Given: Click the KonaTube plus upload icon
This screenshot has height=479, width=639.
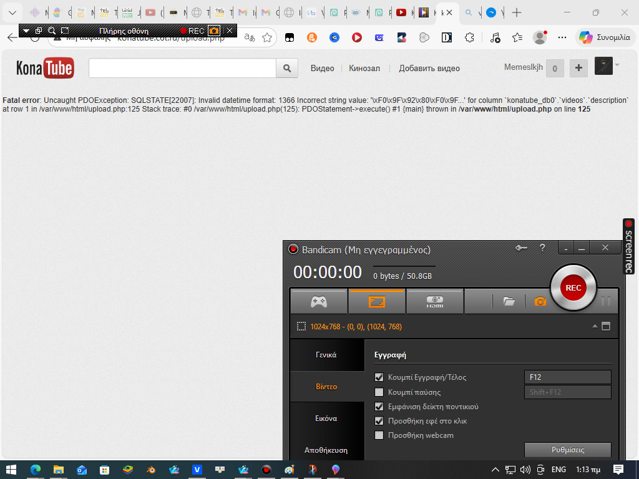Looking at the screenshot, I should (578, 68).
